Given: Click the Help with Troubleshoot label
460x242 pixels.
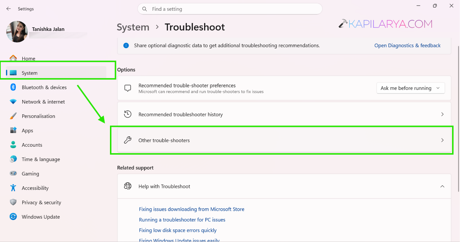Looking at the screenshot, I should click(x=164, y=186).
